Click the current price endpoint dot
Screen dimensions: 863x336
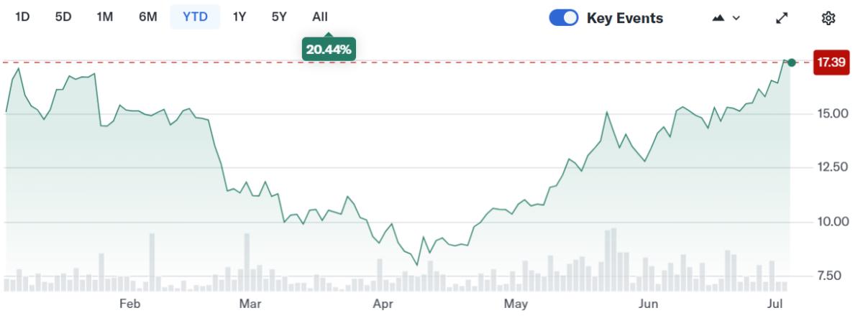point(792,63)
